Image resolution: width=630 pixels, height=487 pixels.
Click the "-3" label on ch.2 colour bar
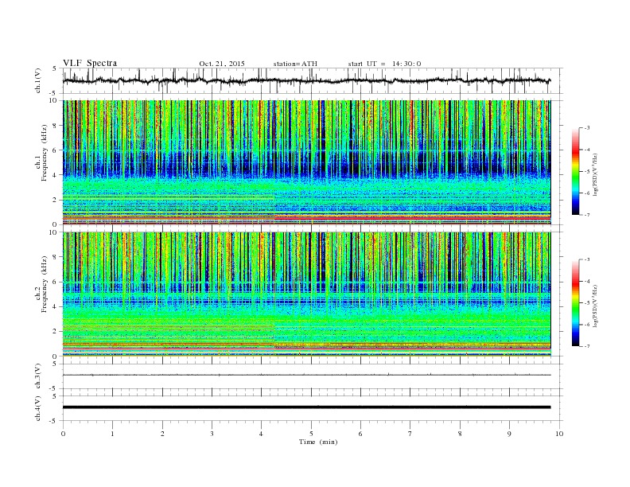[586, 259]
